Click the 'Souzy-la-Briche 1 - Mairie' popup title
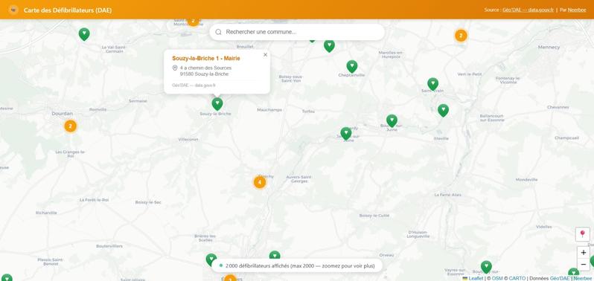 click(x=206, y=58)
